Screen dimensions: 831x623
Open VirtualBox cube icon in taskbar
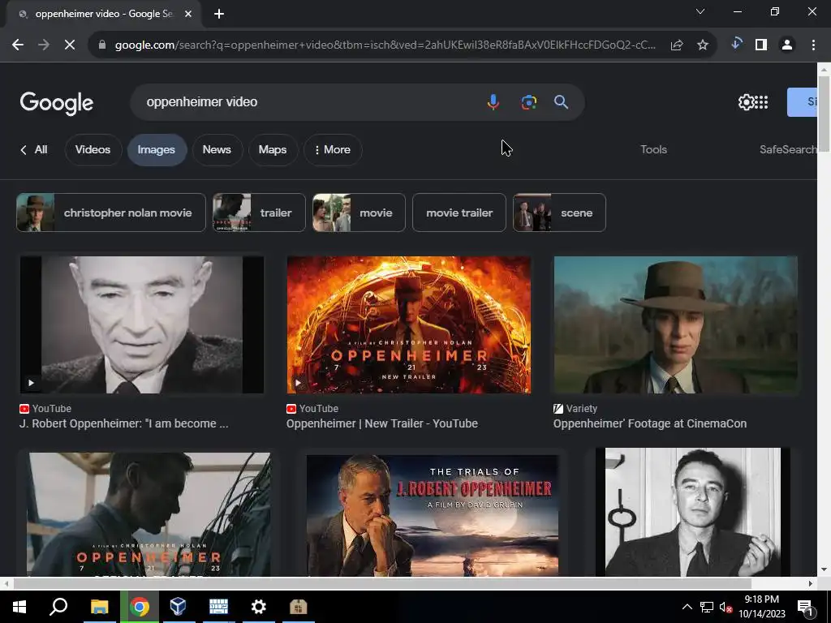point(178,607)
